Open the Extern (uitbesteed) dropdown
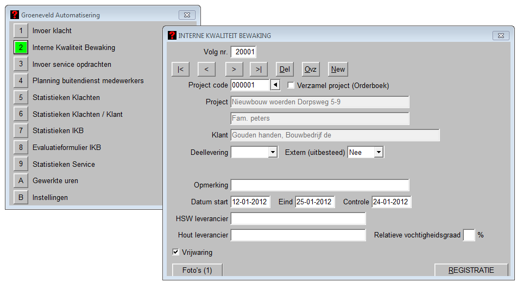This screenshot has width=523, height=288. 379,153
